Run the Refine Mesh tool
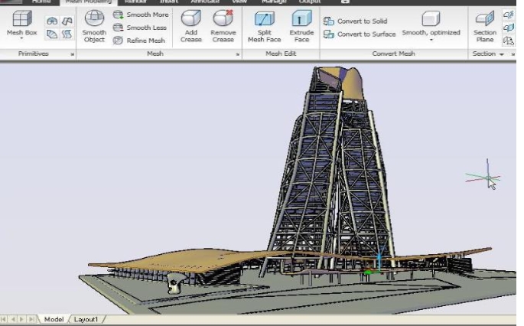 tap(139, 41)
